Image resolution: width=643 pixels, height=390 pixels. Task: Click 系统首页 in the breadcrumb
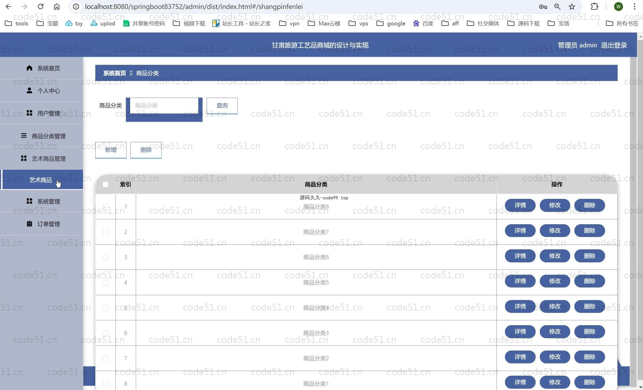pos(115,73)
